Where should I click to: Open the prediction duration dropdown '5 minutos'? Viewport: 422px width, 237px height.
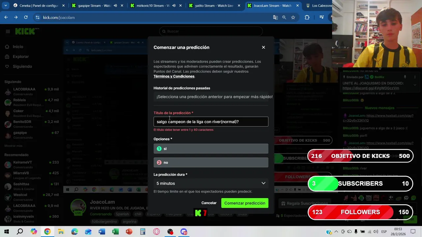pos(211,183)
